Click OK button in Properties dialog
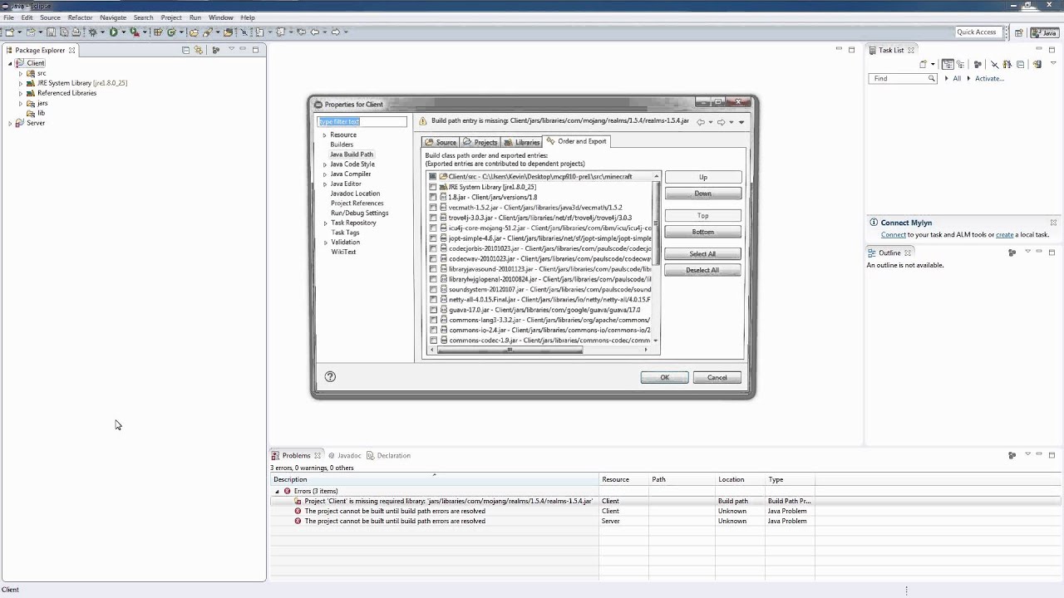This screenshot has height=598, width=1064. click(x=664, y=377)
